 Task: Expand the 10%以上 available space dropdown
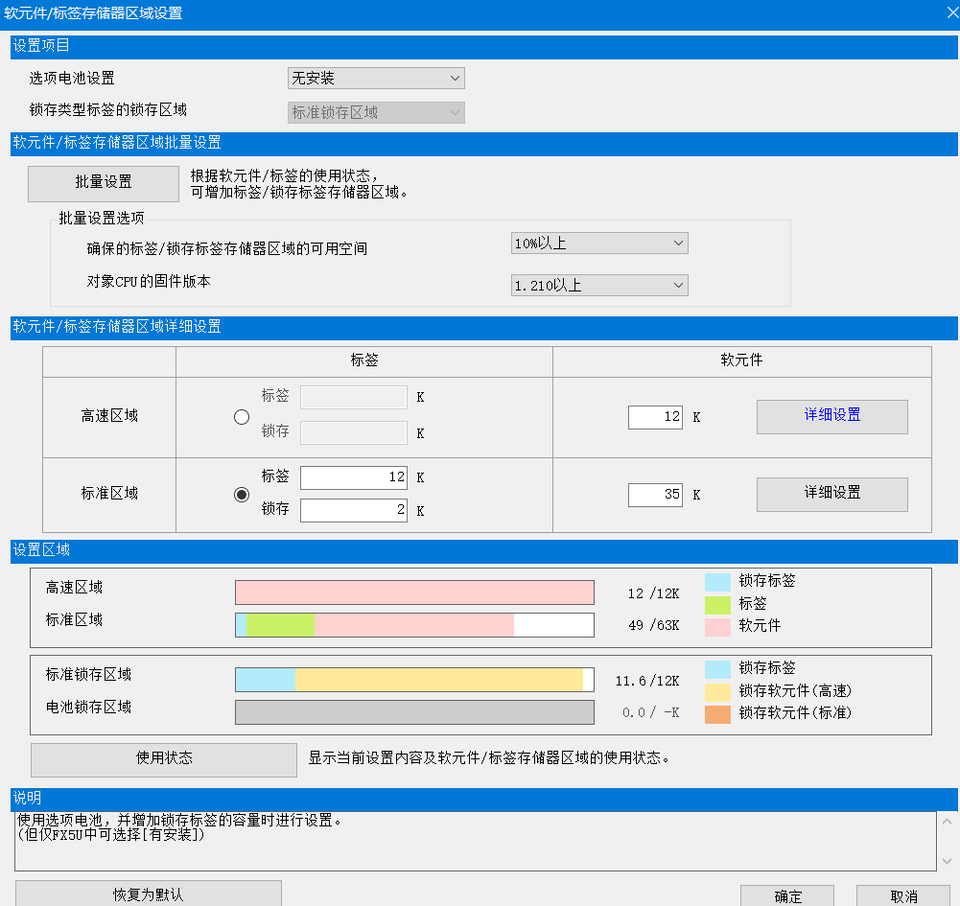(599, 244)
